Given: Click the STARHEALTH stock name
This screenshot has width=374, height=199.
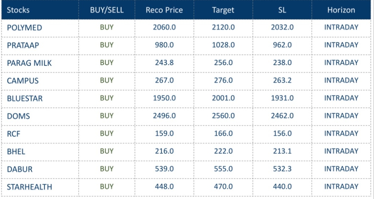Looking at the screenshot, I should (29, 187).
